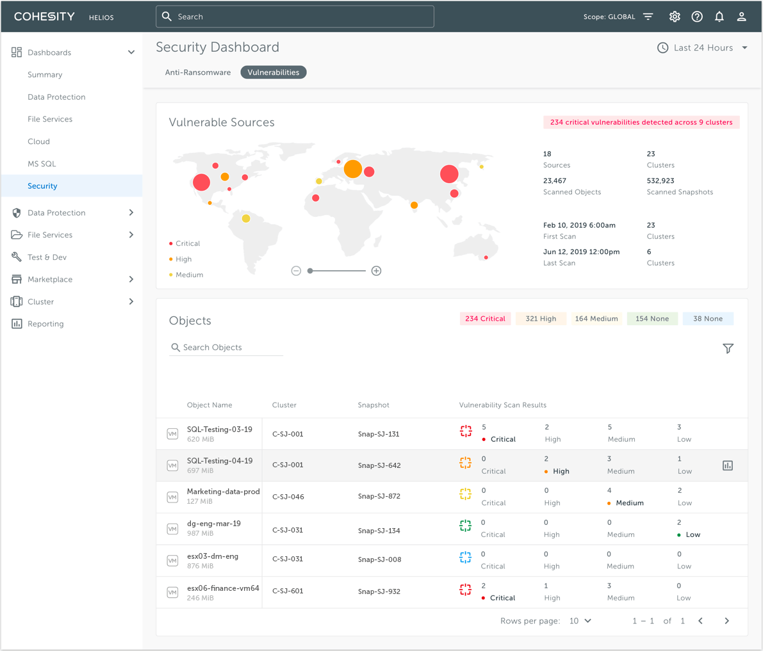763x651 pixels.
Task: Open the settings gear in the top bar
Action: pos(675,17)
